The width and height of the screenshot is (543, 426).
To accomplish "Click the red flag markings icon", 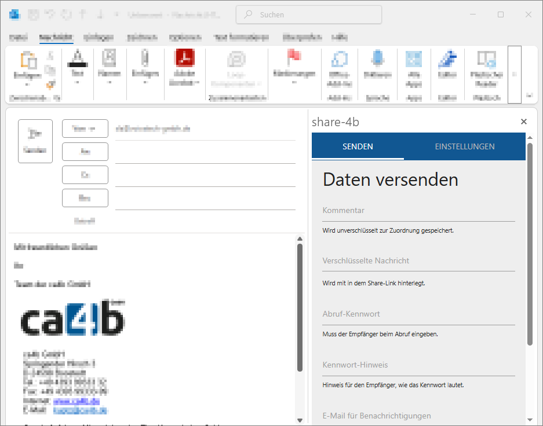I will (x=294, y=58).
